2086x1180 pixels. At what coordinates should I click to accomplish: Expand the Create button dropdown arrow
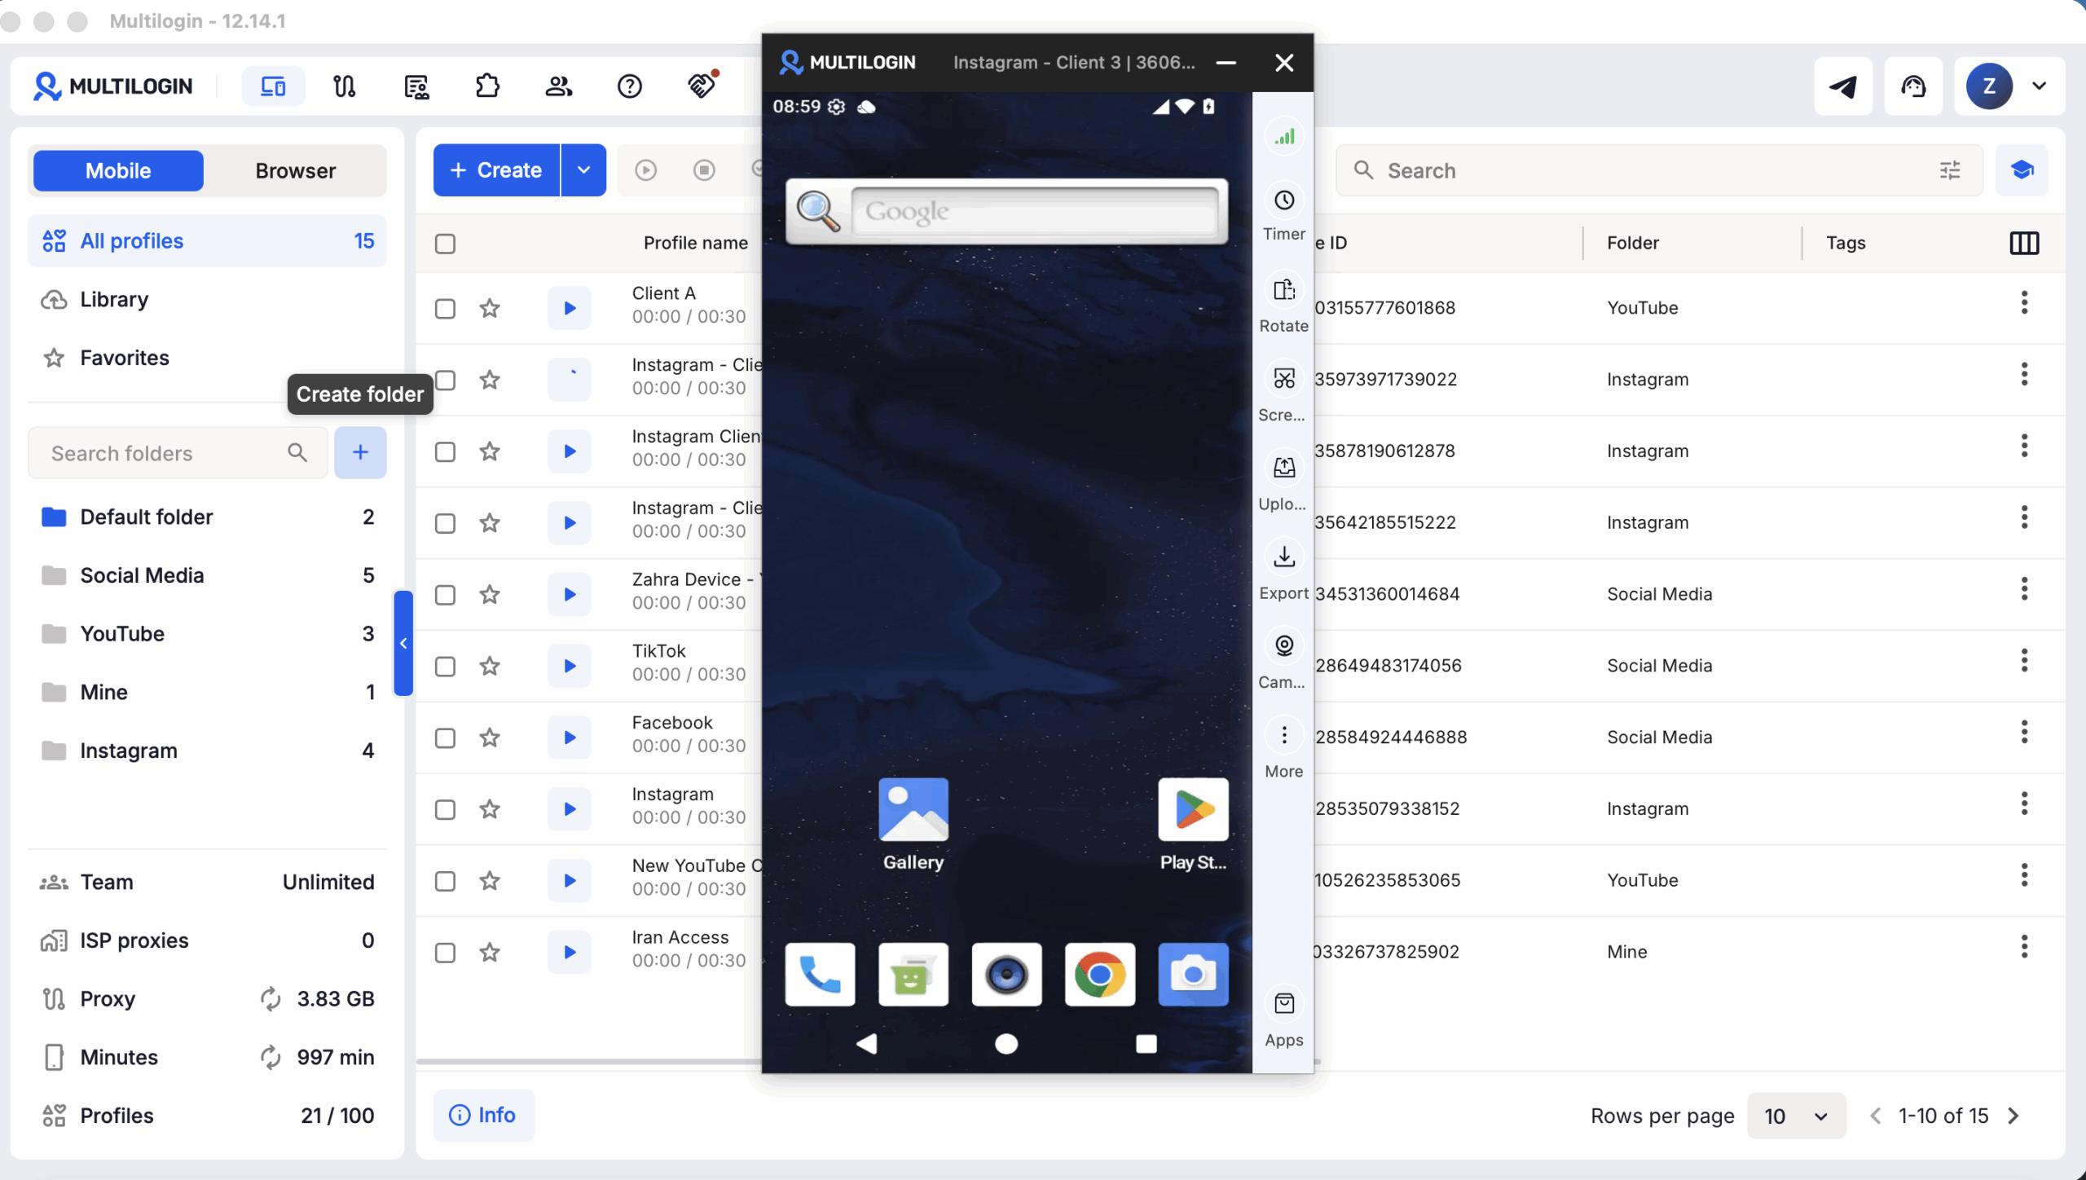584,170
